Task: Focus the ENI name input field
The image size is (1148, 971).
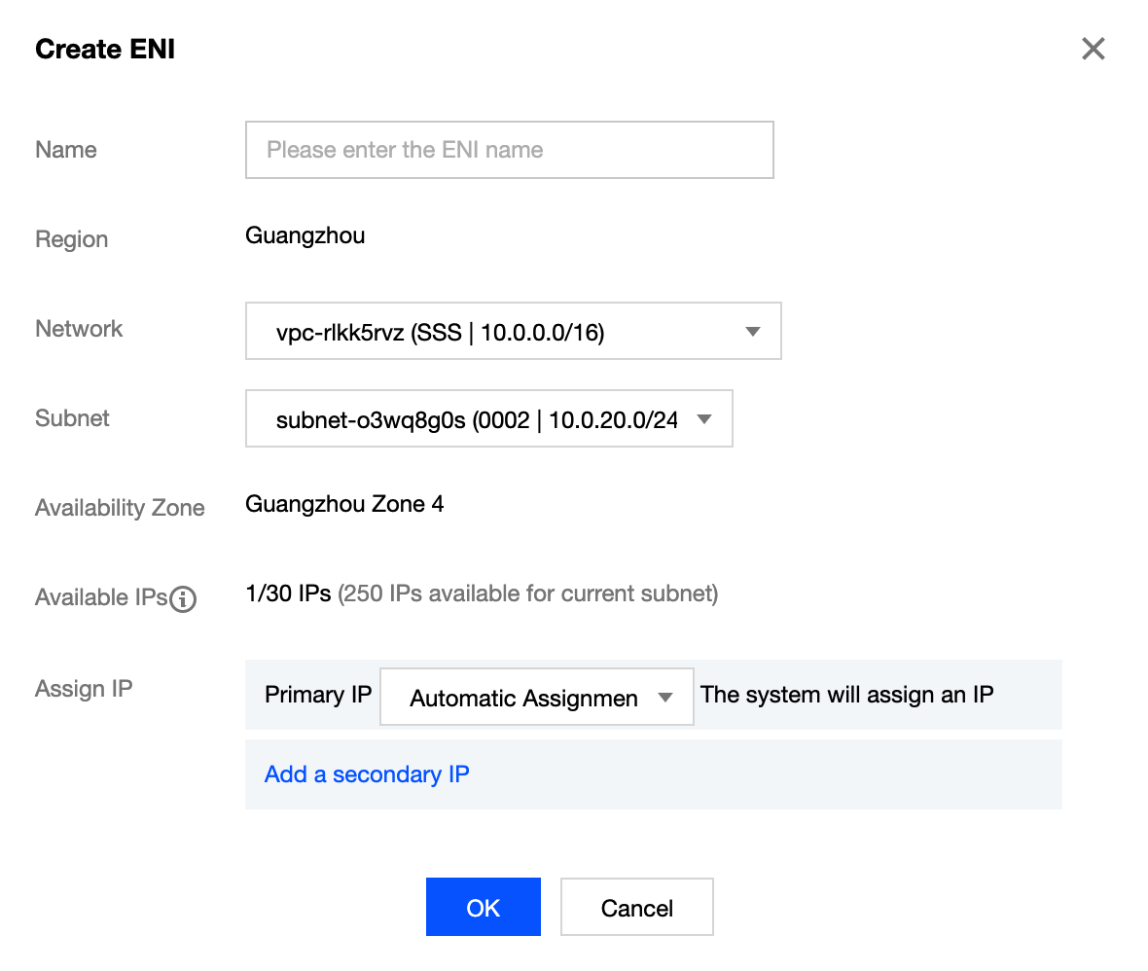Action: pyautogui.click(x=509, y=150)
